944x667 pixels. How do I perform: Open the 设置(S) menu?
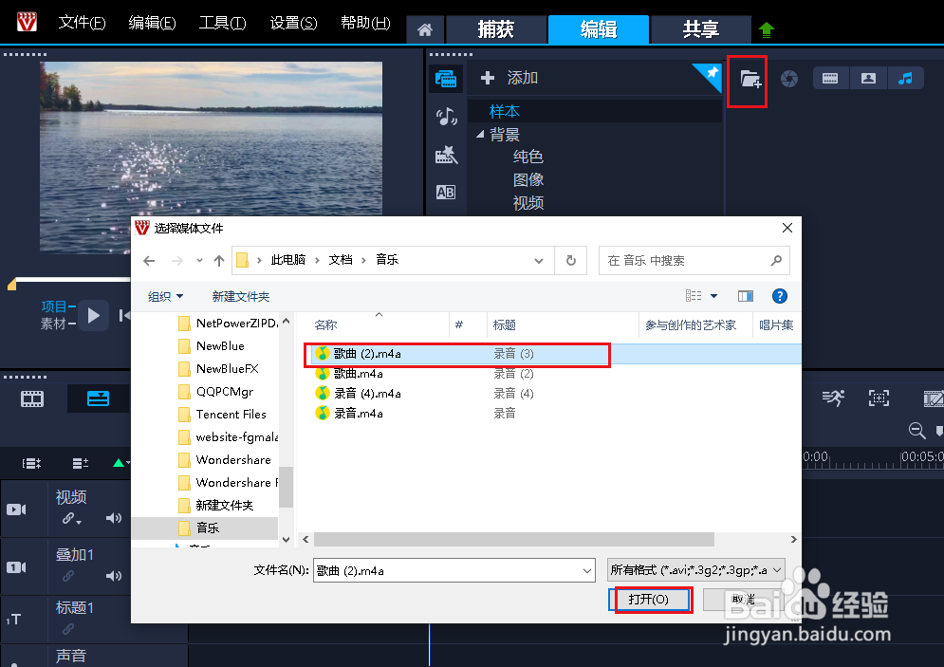click(293, 23)
